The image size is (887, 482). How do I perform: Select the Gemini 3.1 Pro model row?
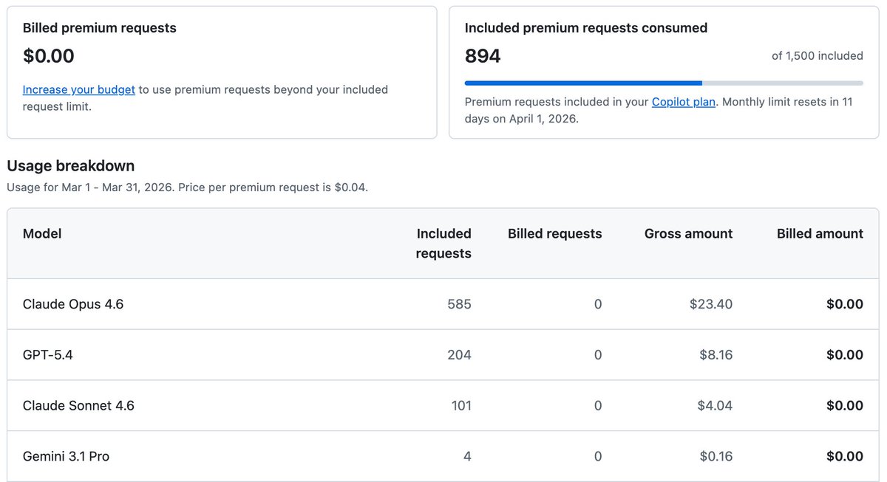(x=66, y=456)
